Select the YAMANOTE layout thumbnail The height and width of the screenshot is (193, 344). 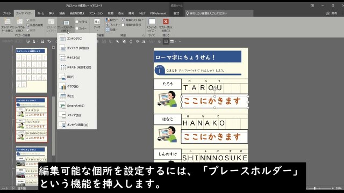pyautogui.click(x=32, y=166)
